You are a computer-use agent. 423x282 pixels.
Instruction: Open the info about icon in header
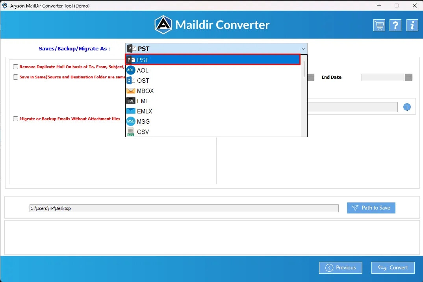pyautogui.click(x=412, y=25)
